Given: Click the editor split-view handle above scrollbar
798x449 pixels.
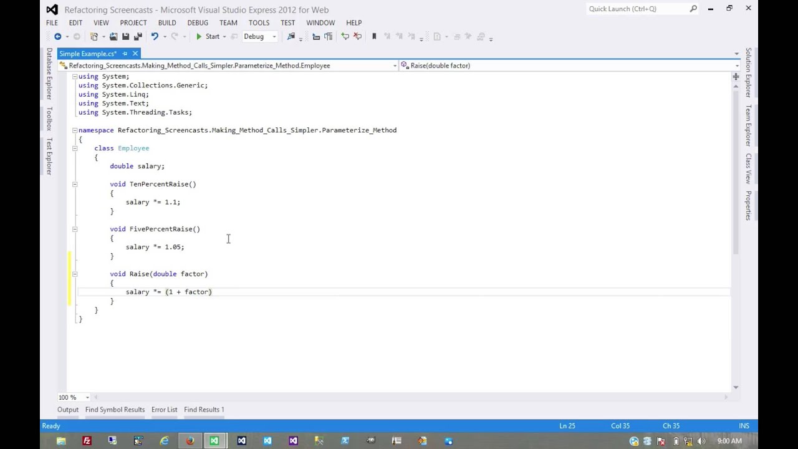Looking at the screenshot, I should 736,76.
